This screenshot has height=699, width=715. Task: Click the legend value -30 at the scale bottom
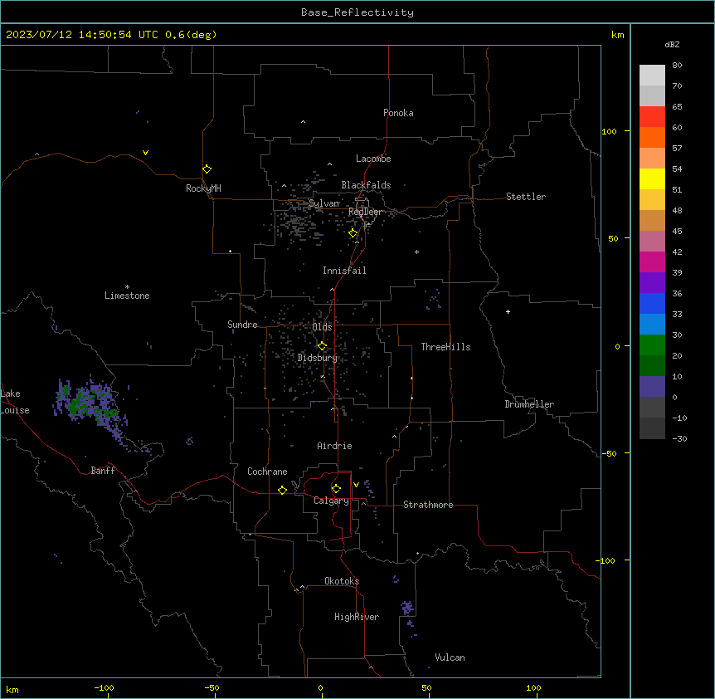pyautogui.click(x=679, y=438)
